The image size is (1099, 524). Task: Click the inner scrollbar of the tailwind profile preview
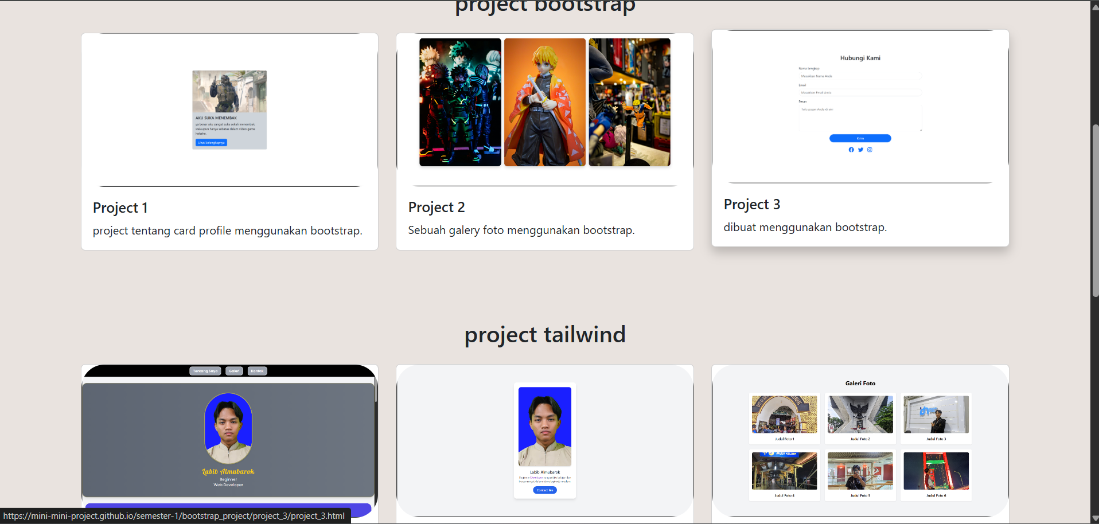pyautogui.click(x=376, y=390)
